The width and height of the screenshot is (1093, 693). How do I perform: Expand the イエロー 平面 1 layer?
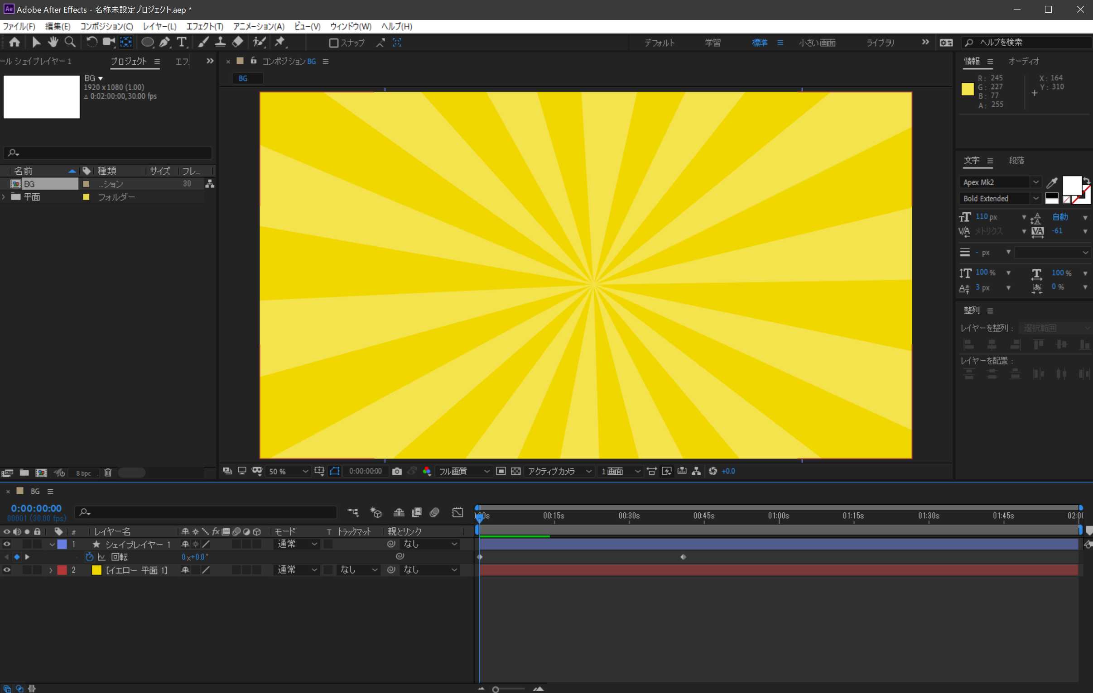point(51,570)
